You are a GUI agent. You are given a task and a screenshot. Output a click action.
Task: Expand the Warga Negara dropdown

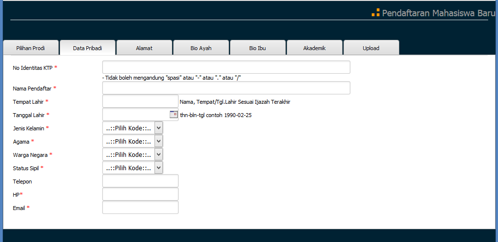tap(133, 154)
